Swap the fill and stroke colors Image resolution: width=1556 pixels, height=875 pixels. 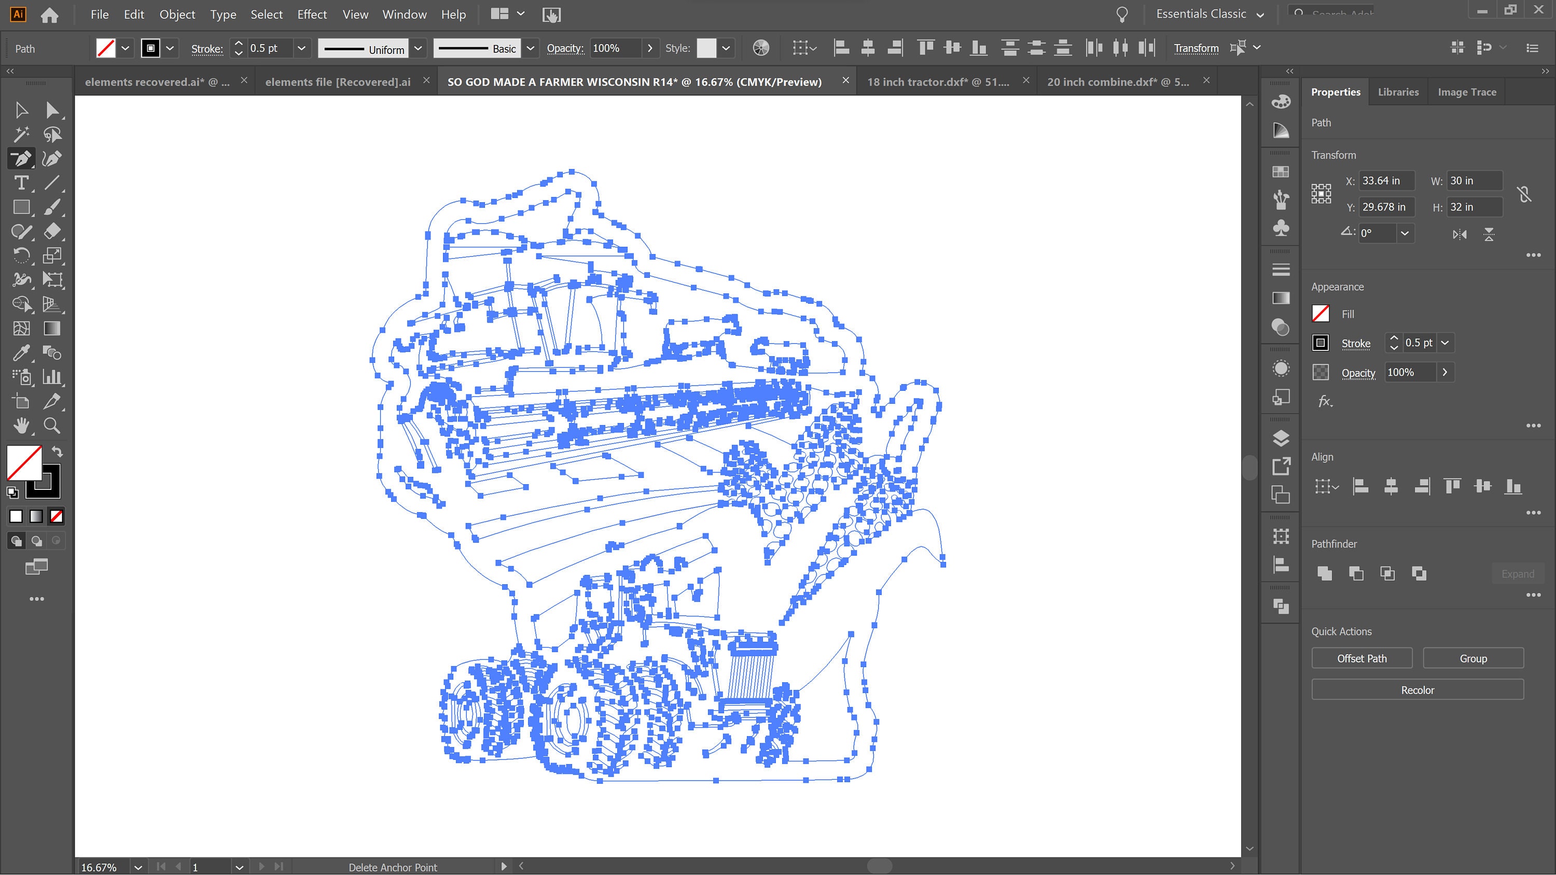coord(57,451)
